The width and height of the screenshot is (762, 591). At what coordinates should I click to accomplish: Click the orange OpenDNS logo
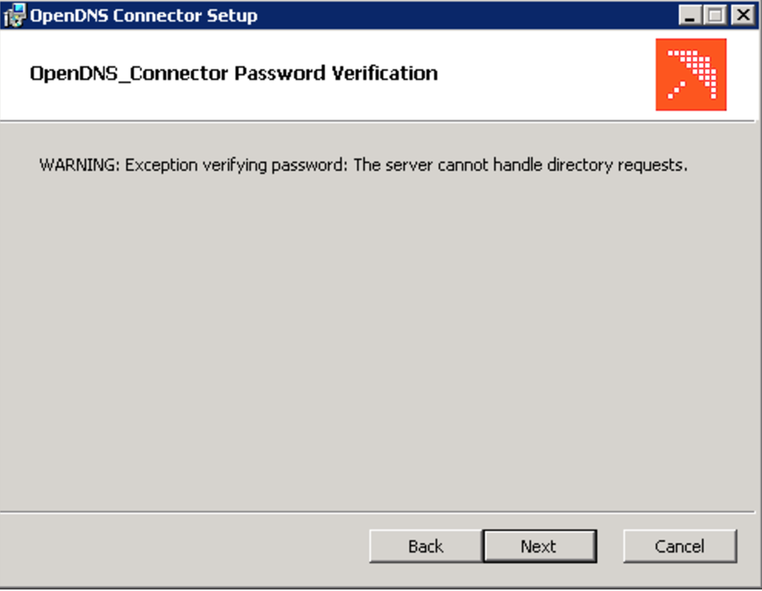pos(690,75)
